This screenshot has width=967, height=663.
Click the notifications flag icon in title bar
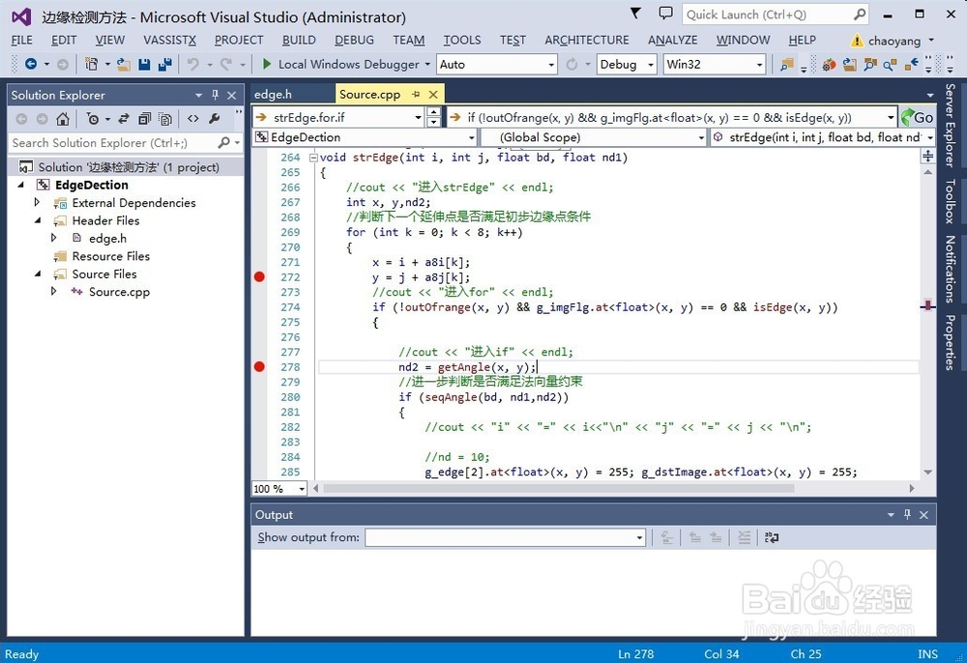pos(636,13)
